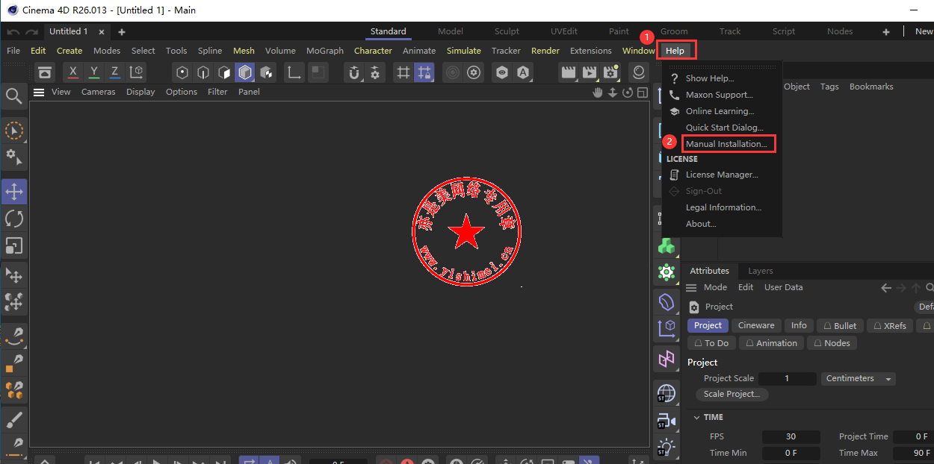Click the back arrow in Attributes

coord(887,288)
